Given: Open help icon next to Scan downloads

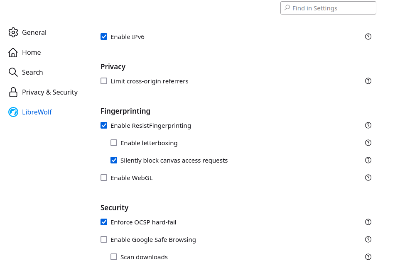Looking at the screenshot, I should [368, 257].
